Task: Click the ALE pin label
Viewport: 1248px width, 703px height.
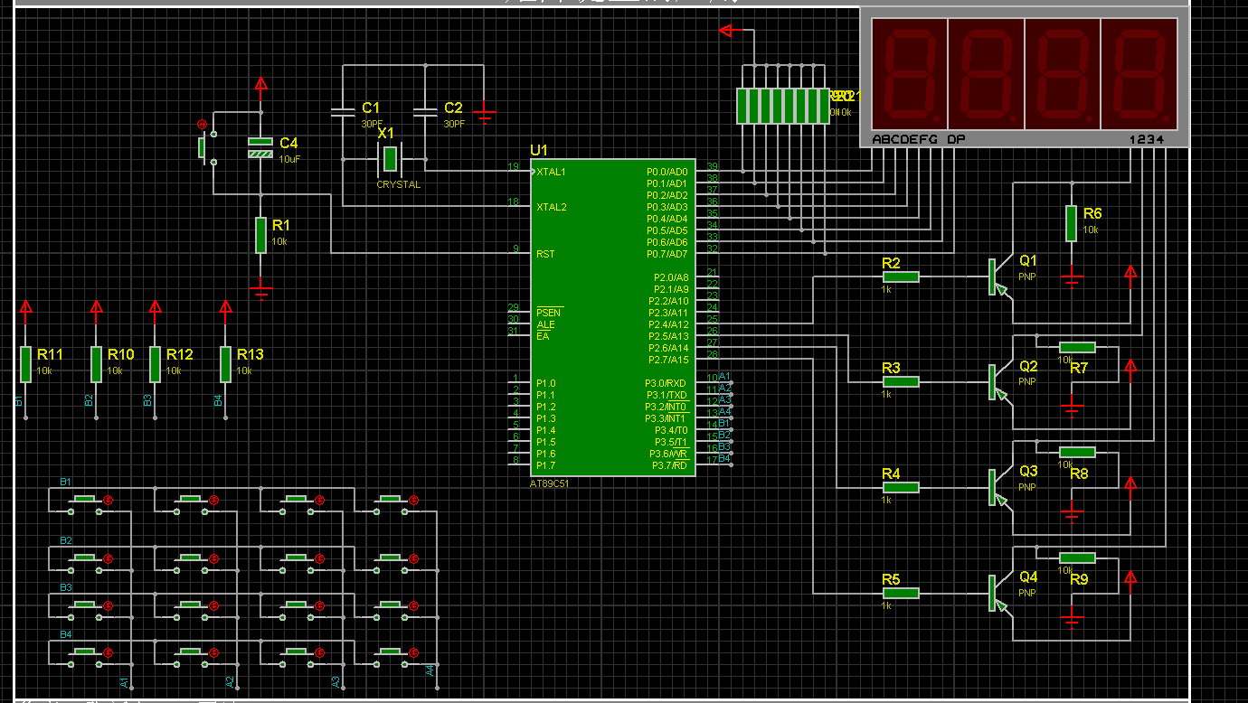Action: point(545,324)
